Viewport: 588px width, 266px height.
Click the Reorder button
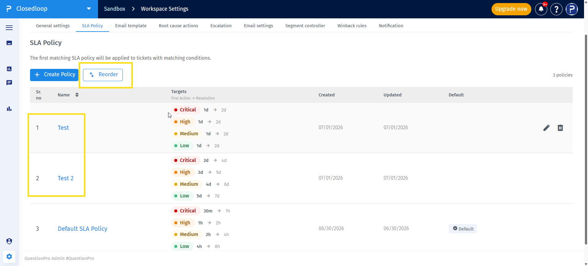[103, 75]
